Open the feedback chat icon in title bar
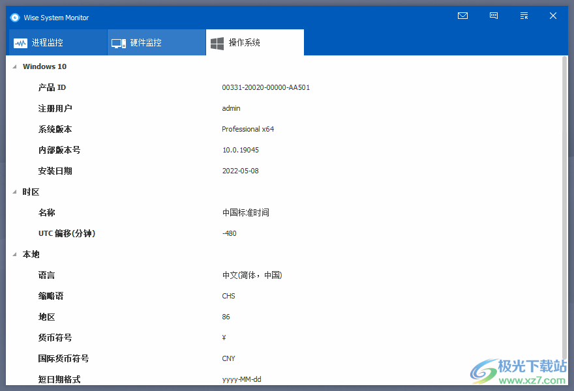 coord(494,16)
